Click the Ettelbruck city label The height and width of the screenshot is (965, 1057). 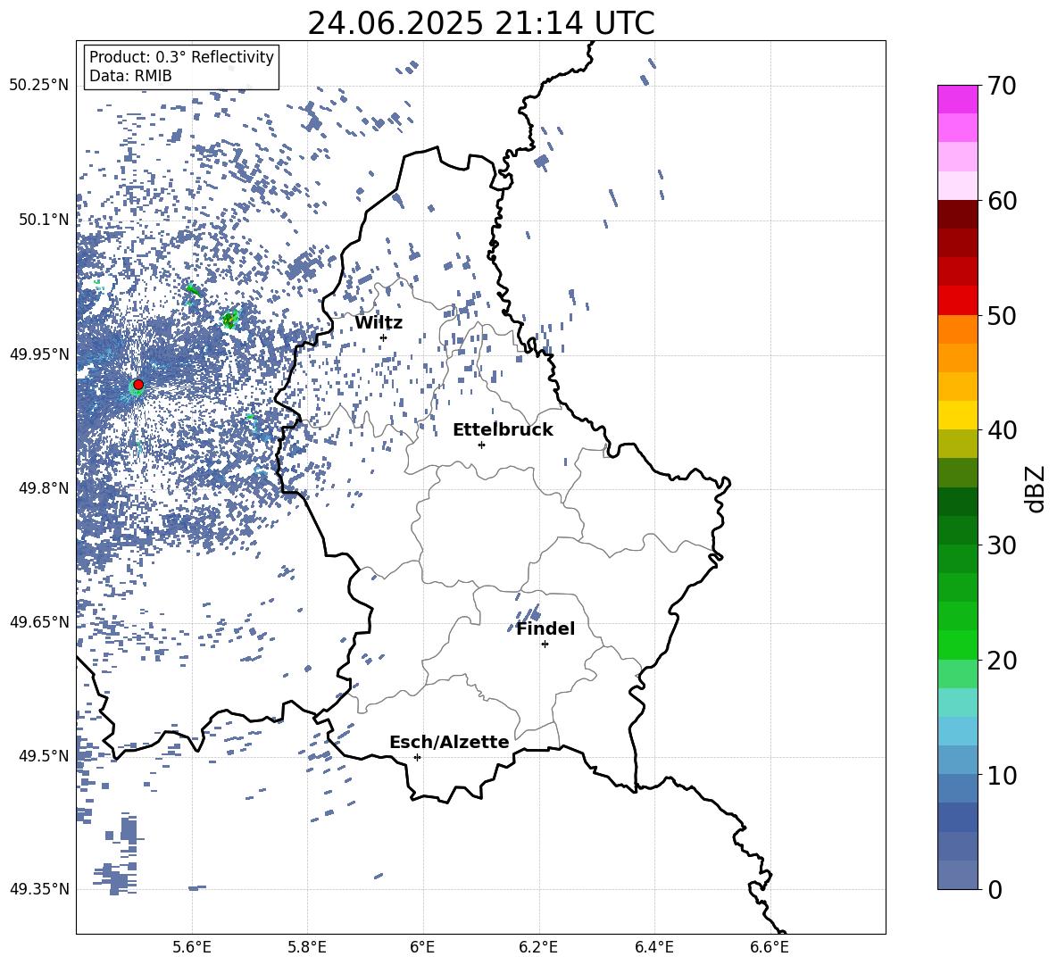503,430
